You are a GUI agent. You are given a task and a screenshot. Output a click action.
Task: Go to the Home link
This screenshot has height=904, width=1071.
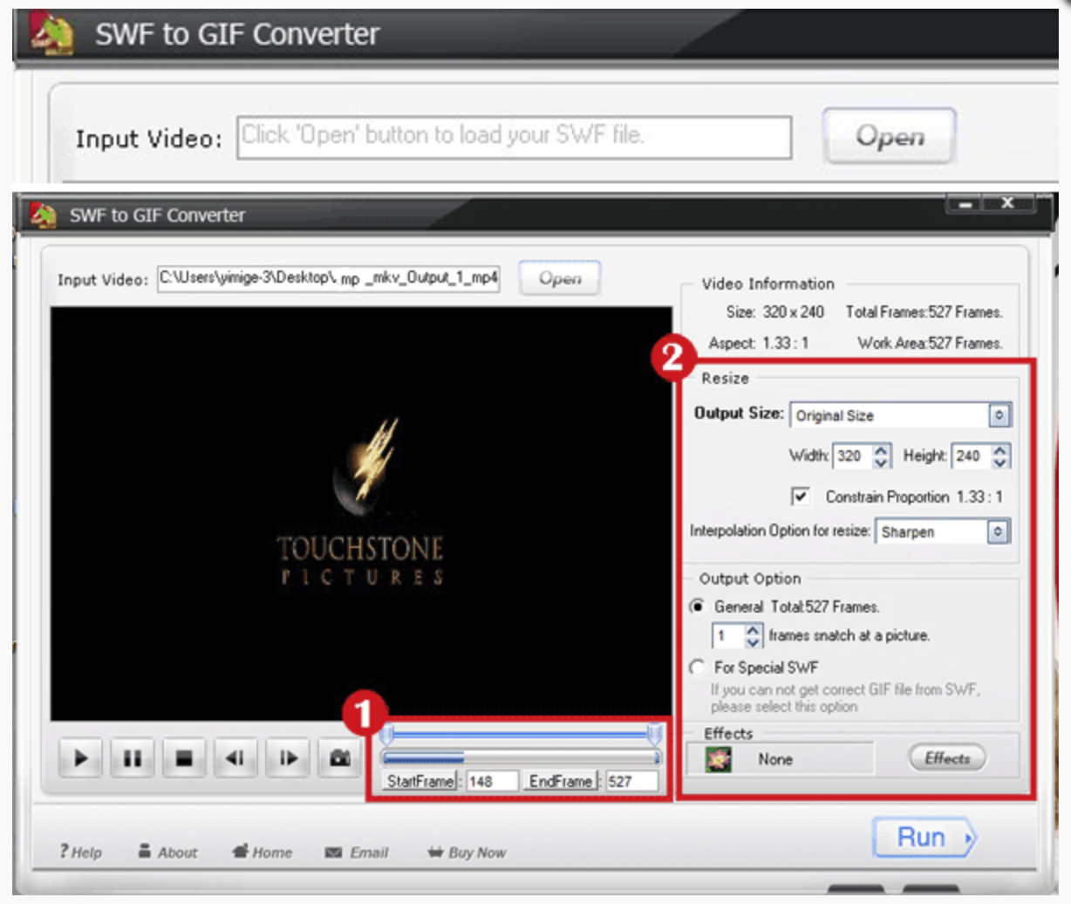(263, 852)
